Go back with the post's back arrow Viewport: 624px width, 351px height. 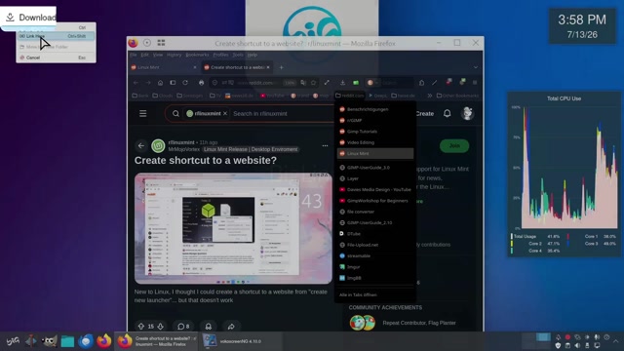[141, 146]
